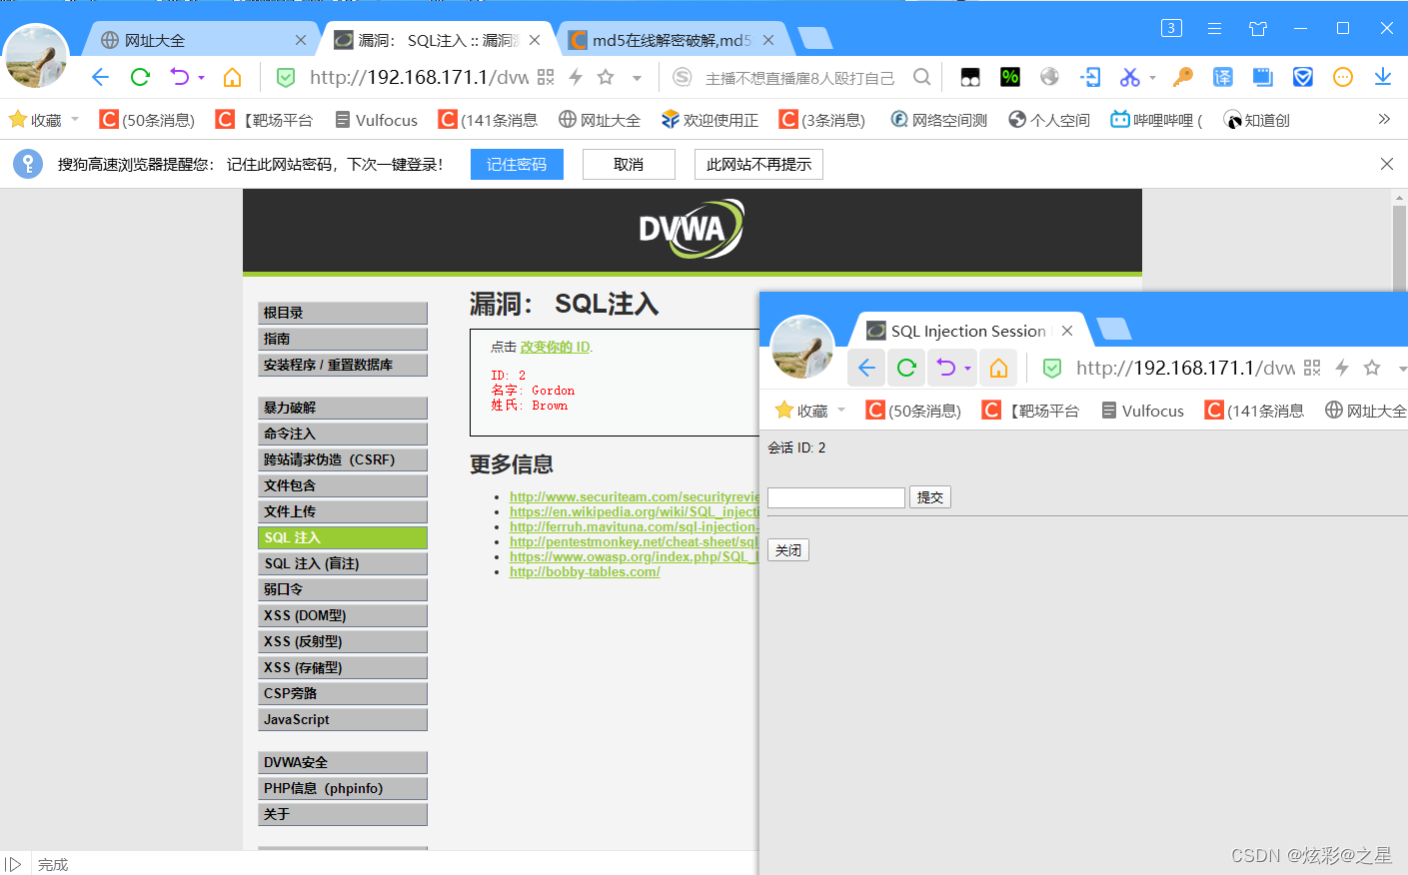This screenshot has height=875, width=1408.
Task: Open the black glasses extension icon
Action: coord(970,77)
